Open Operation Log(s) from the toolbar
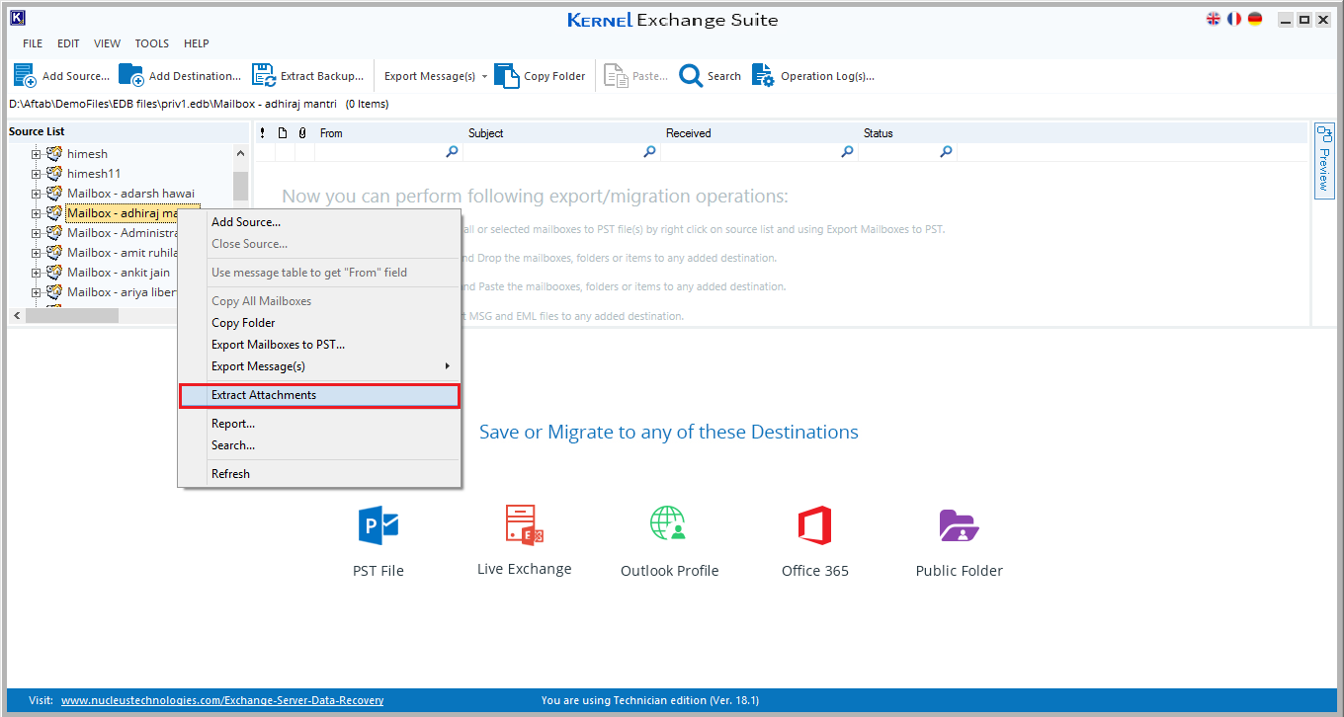This screenshot has height=717, width=1344. pos(813,76)
